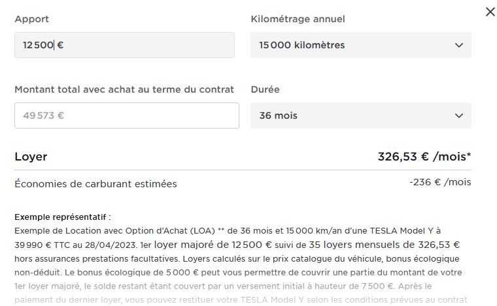The height and width of the screenshot is (306, 497).
Task: Click the euro sign in the Apport field
Action: [60, 45]
